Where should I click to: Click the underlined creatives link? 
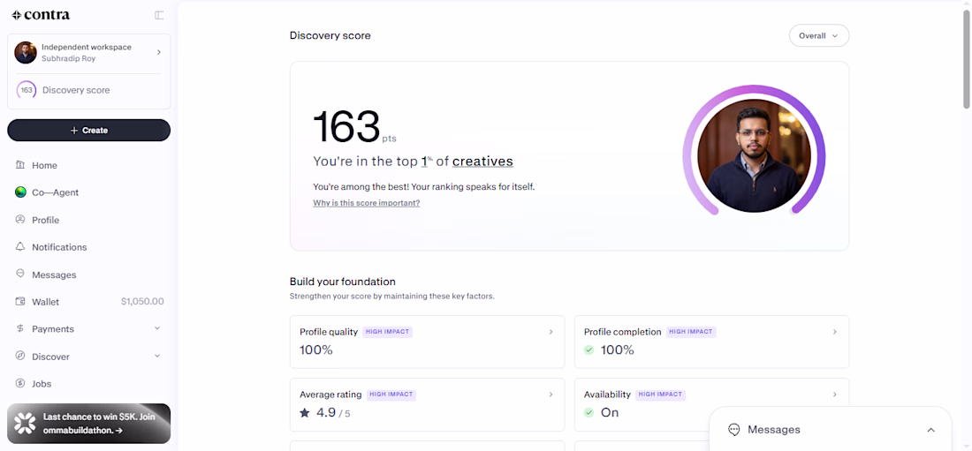(x=482, y=162)
